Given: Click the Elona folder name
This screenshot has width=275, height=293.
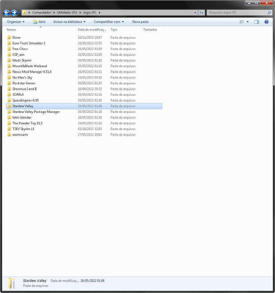Looking at the screenshot, I should pyautogui.click(x=16, y=38).
